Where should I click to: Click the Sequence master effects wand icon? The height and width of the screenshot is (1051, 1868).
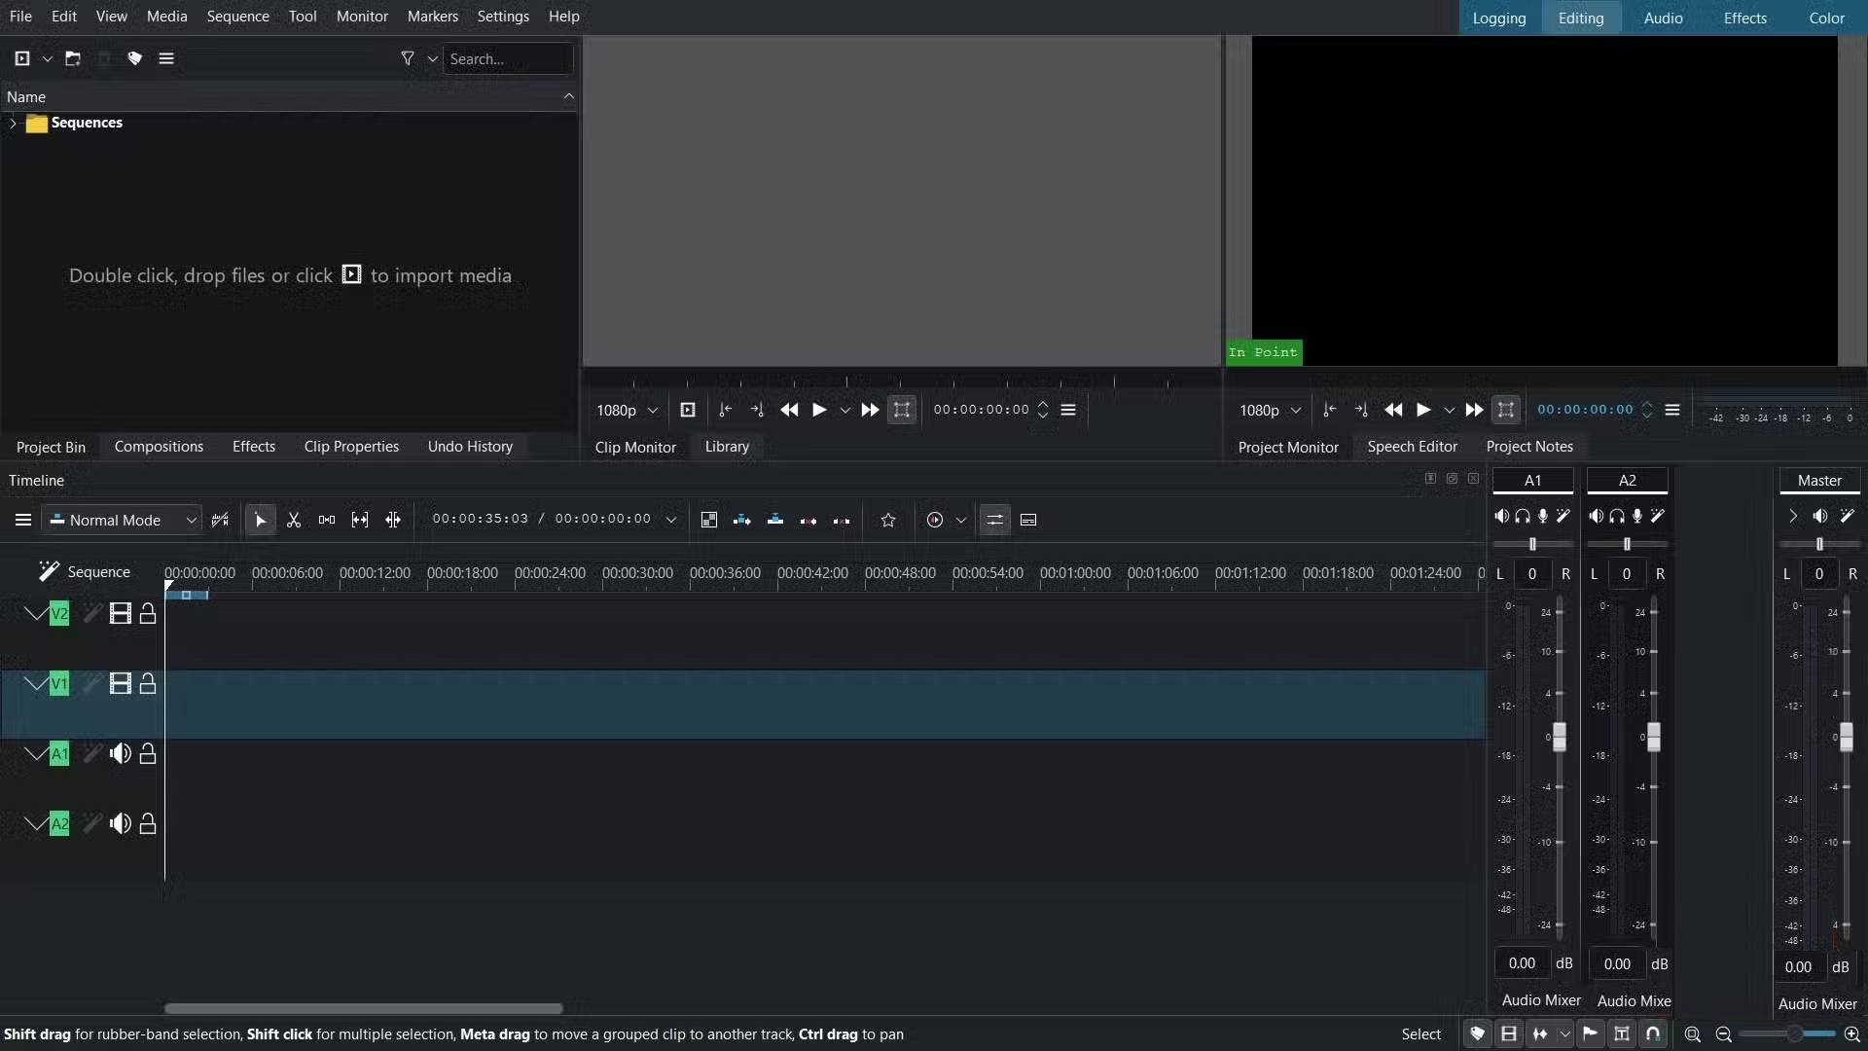pos(48,571)
